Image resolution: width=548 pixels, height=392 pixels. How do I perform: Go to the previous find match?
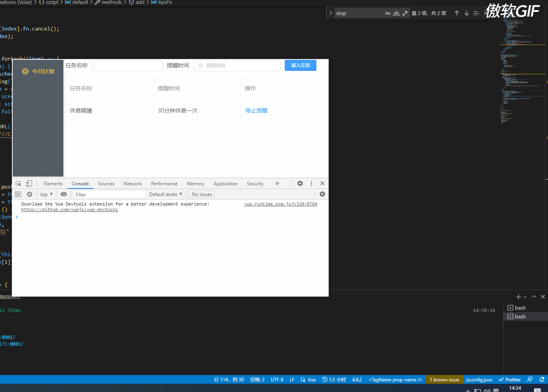(457, 13)
